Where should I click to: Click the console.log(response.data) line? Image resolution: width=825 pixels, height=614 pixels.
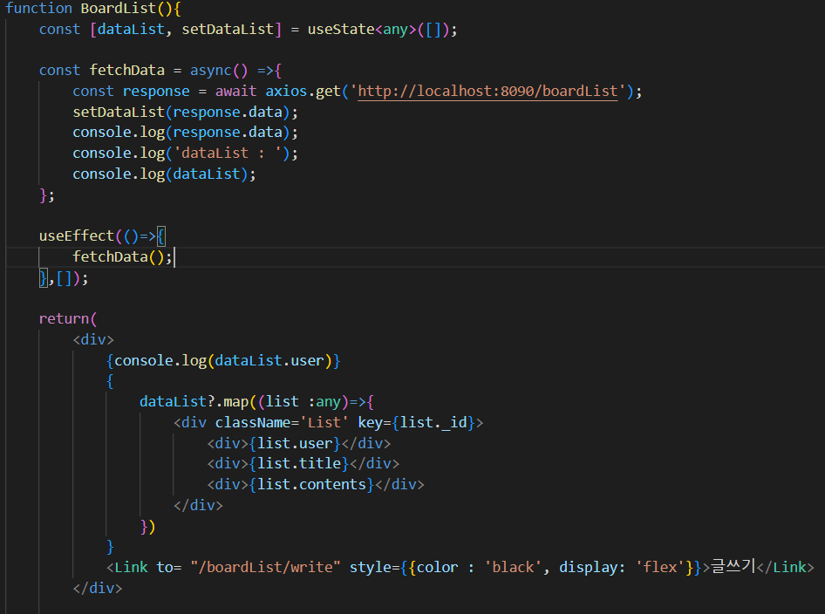[185, 132]
